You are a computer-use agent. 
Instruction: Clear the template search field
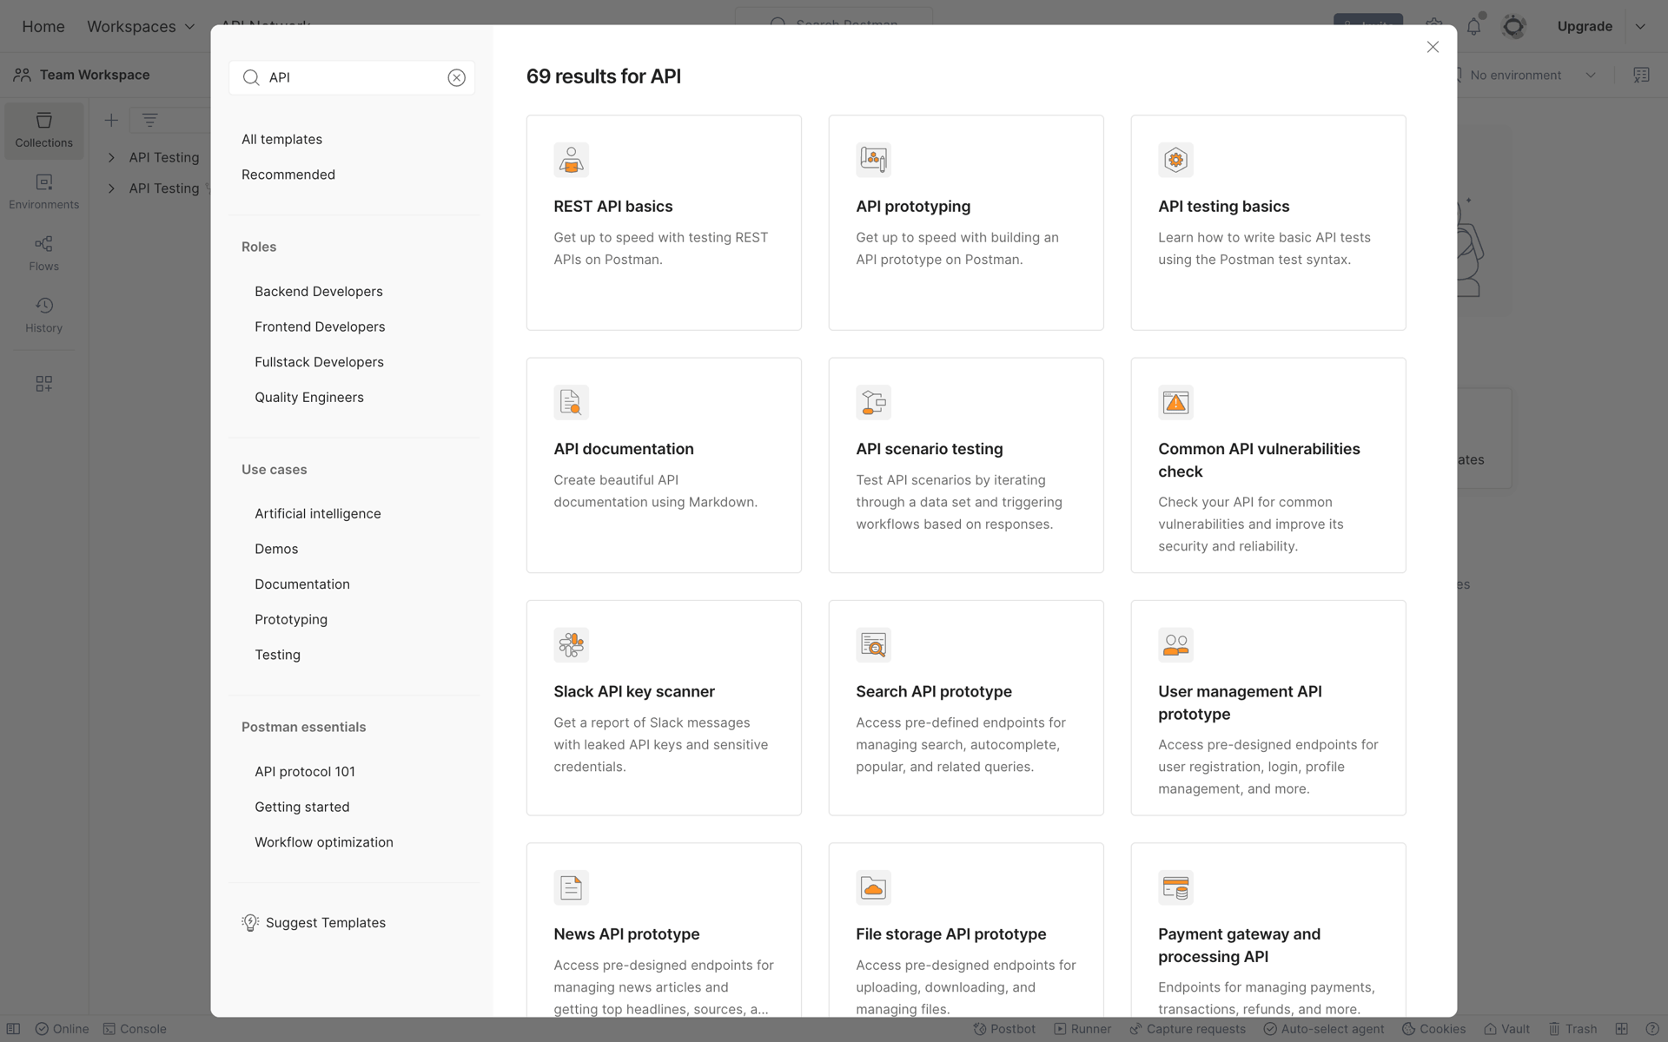tap(456, 77)
